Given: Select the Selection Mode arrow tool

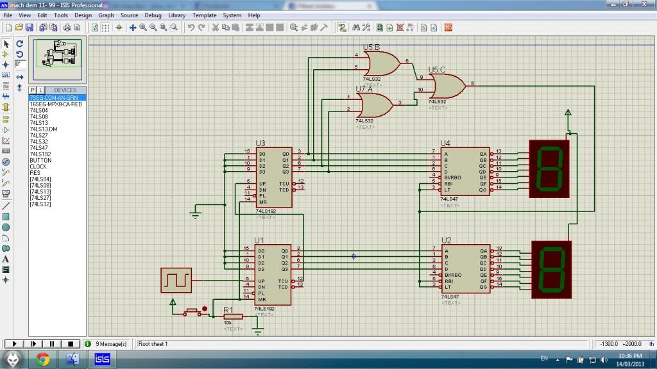Looking at the screenshot, I should pyautogui.click(x=6, y=44).
